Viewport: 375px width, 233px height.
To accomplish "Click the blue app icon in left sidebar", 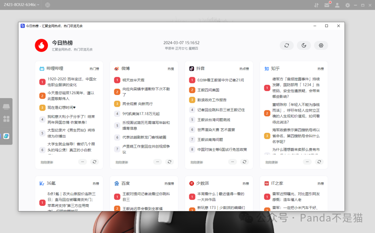I will pos(6,136).
